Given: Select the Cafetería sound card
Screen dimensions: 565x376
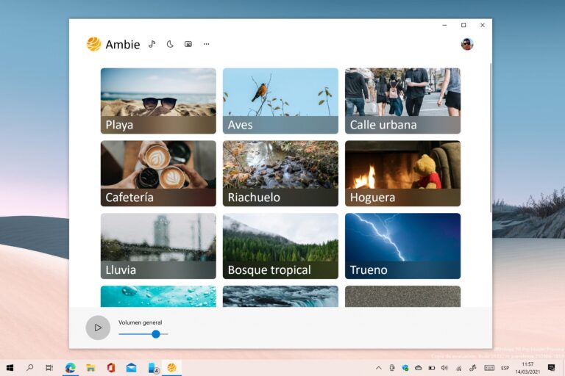Looking at the screenshot, I should (x=158, y=173).
